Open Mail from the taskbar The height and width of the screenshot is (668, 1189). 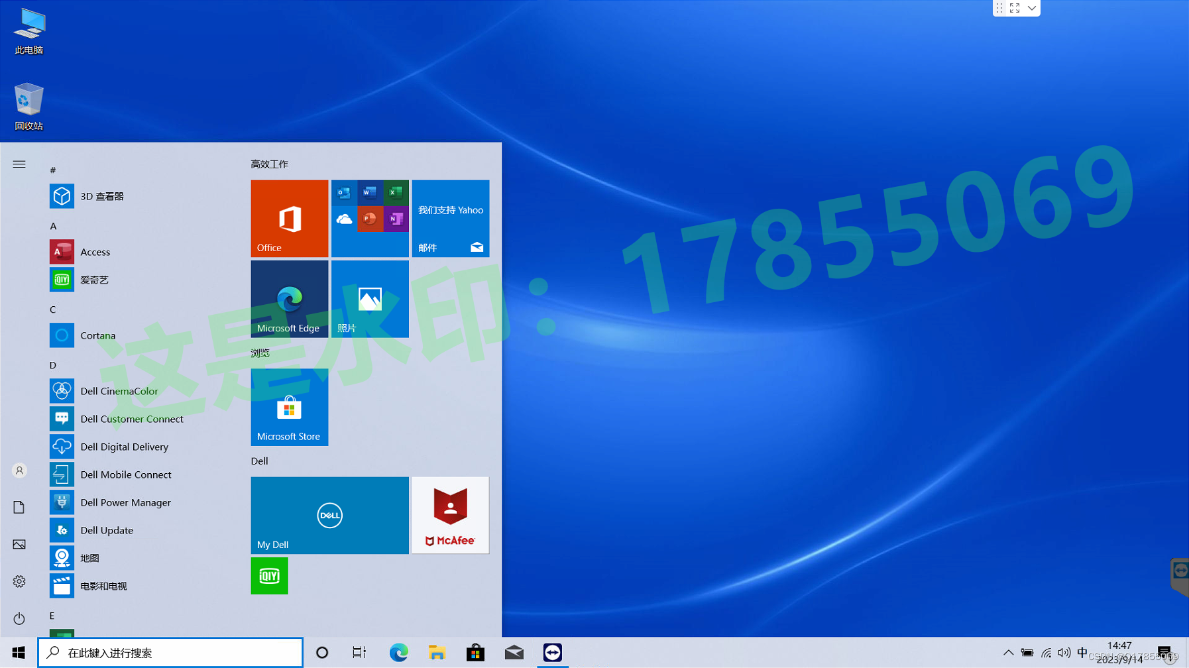tap(514, 653)
